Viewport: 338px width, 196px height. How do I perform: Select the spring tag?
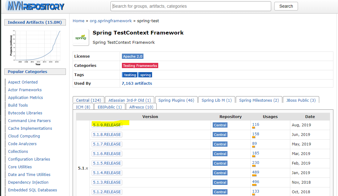145,75
